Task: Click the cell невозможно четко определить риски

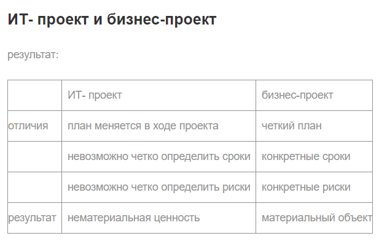Action: click(x=158, y=188)
